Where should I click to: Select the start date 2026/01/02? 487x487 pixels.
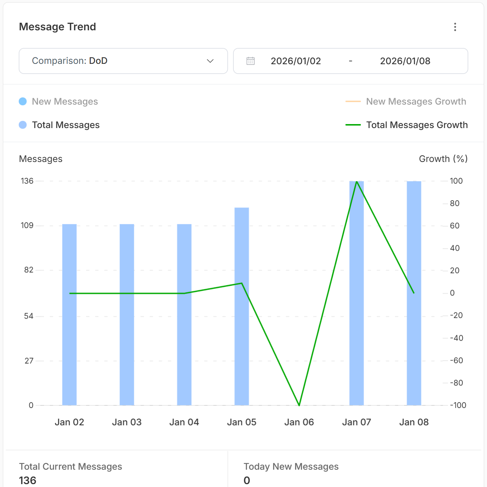tap(295, 61)
